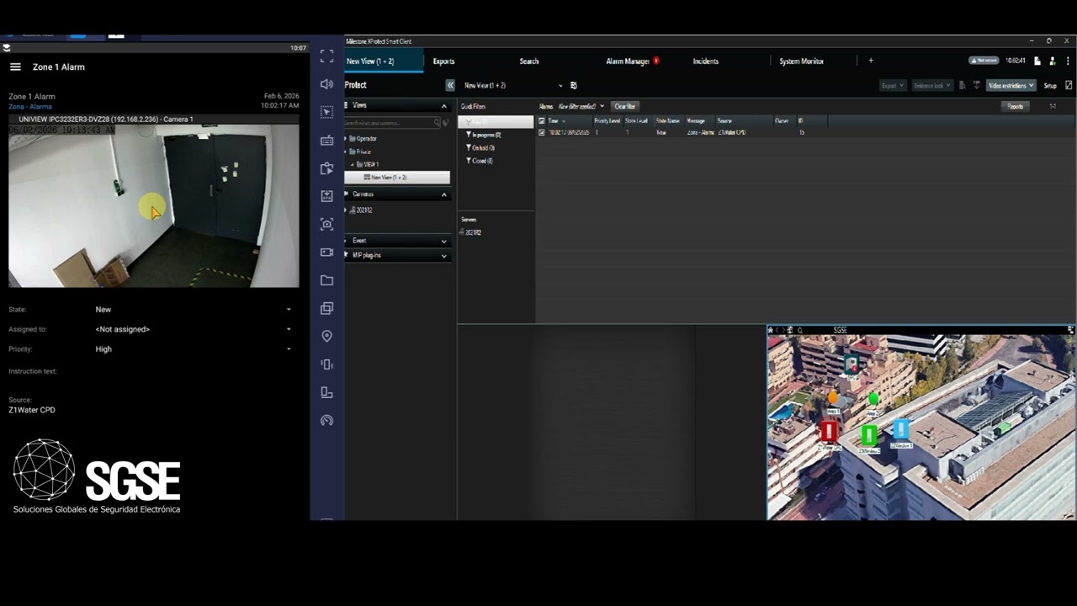Image resolution: width=1077 pixels, height=606 pixels.
Task: Collapse the Protect side panel with double-chevron
Action: coord(450,85)
